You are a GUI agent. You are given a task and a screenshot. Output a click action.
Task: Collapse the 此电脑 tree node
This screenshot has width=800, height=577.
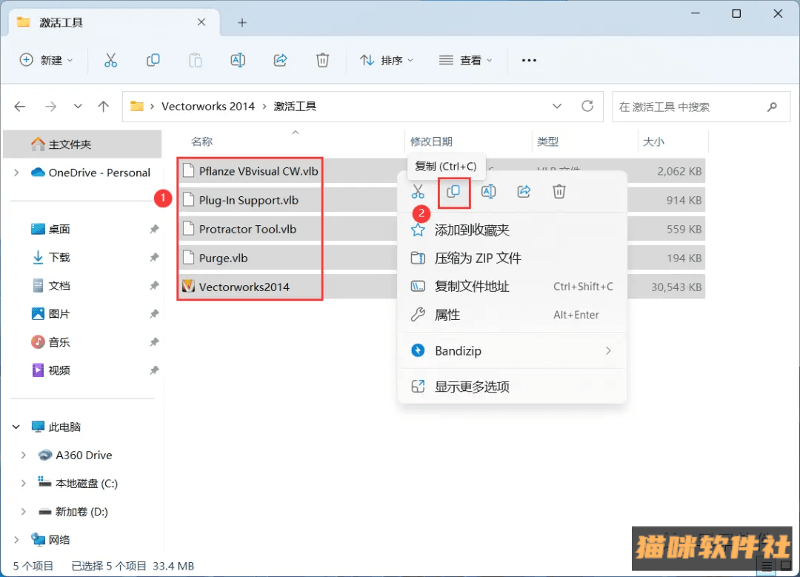(16, 427)
